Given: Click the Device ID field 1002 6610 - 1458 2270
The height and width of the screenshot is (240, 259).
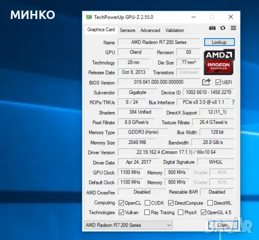Looking at the screenshot, I should tap(209, 92).
